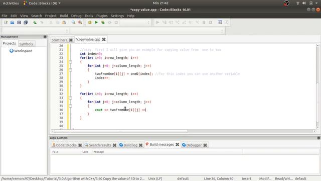This screenshot has width=321, height=181.
Task: Collapse the code fold at line 24
Action: tap(70, 62)
